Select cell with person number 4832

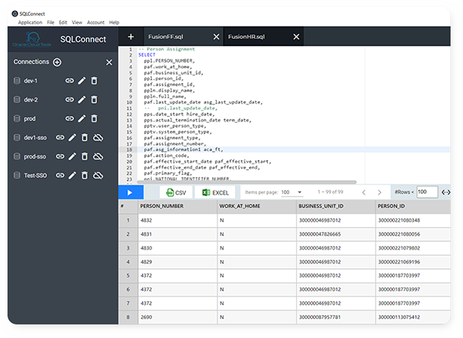[177, 220]
